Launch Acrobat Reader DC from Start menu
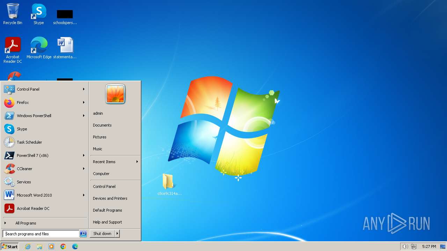Image resolution: width=447 pixels, height=251 pixels. point(44,208)
